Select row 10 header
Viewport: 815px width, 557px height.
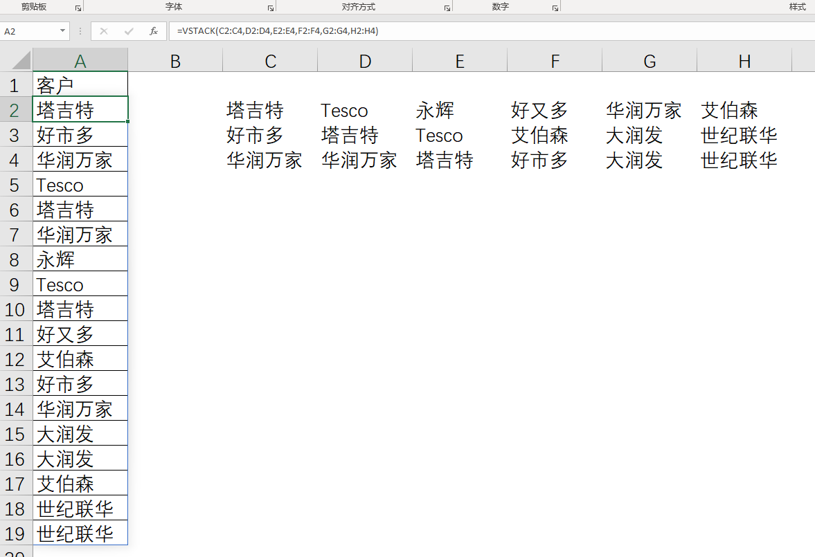pos(16,309)
